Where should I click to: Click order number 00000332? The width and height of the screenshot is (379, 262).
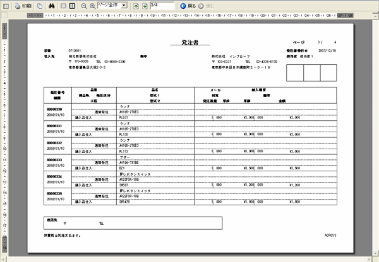point(54,143)
